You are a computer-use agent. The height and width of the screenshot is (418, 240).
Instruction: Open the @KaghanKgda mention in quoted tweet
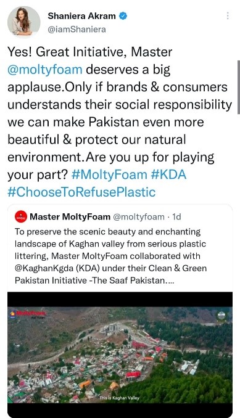click(x=44, y=268)
